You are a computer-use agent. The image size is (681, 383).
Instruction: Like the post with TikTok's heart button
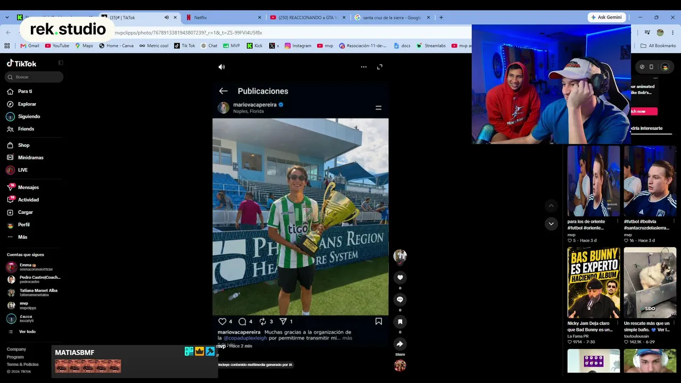pyautogui.click(x=400, y=277)
